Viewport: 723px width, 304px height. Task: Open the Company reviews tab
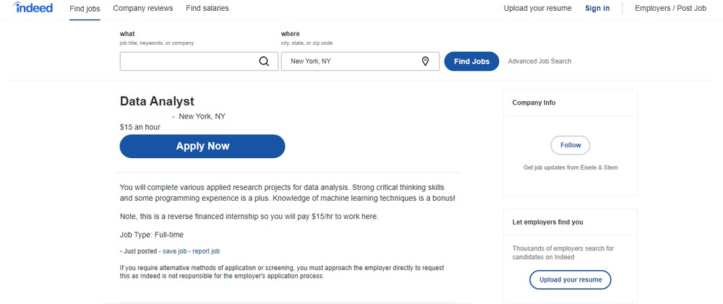143,9
